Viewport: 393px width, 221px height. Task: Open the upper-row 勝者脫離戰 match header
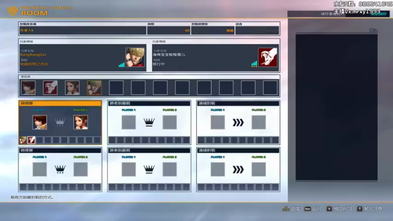[x=149, y=103]
